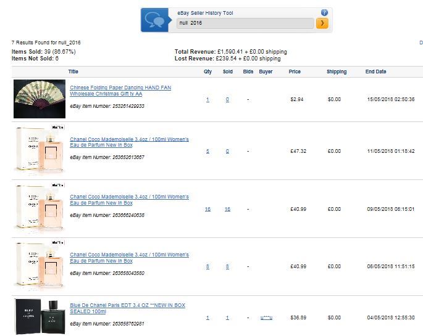This screenshot has height=336, width=423.
Task: Click the hand fan eBay Item Number text
Action: pos(107,106)
